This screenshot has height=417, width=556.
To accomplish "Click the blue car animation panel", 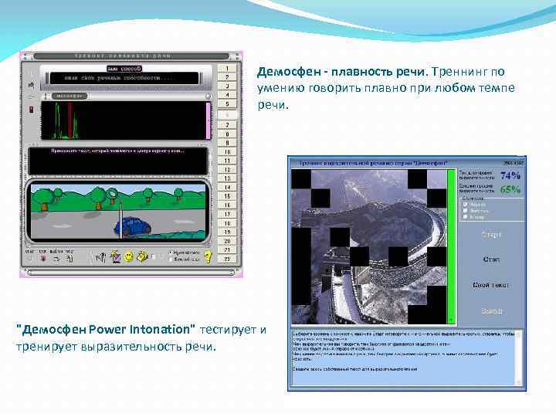I will click(x=118, y=212).
